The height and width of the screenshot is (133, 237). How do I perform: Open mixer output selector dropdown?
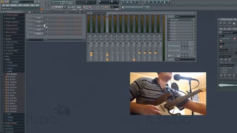185,59
